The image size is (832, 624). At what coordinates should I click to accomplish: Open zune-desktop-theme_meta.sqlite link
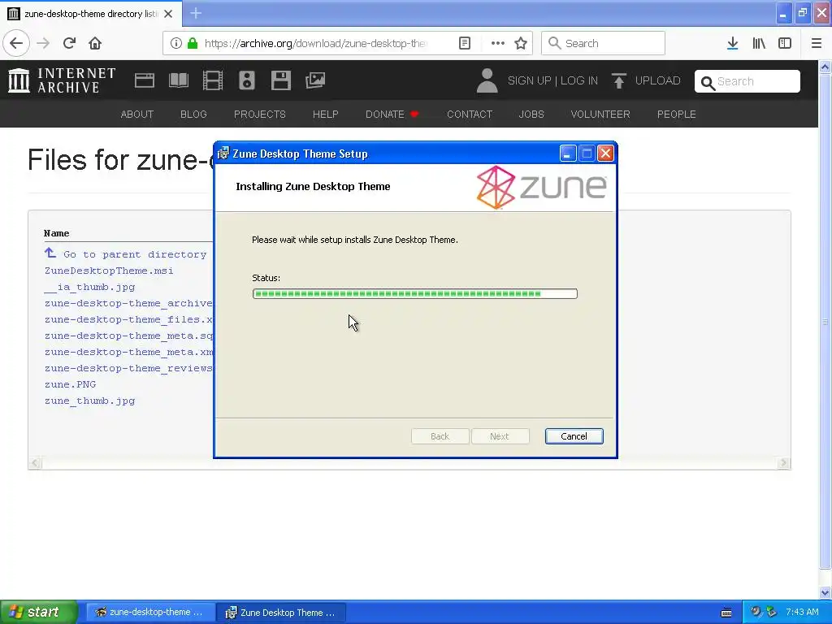pyautogui.click(x=128, y=336)
